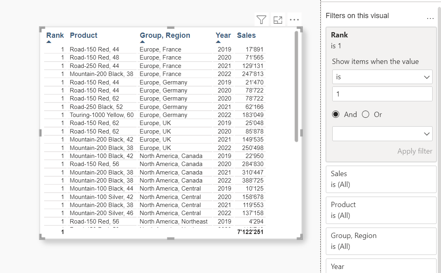This screenshot has height=273, width=441.
Task: Select the cell 'Mountain-100 Black, 44'
Action: click(101, 189)
